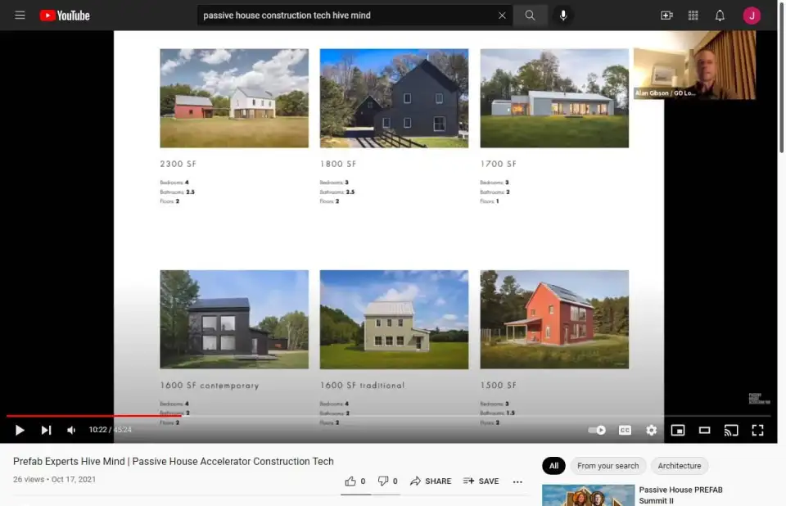Mute the video volume

point(71,430)
